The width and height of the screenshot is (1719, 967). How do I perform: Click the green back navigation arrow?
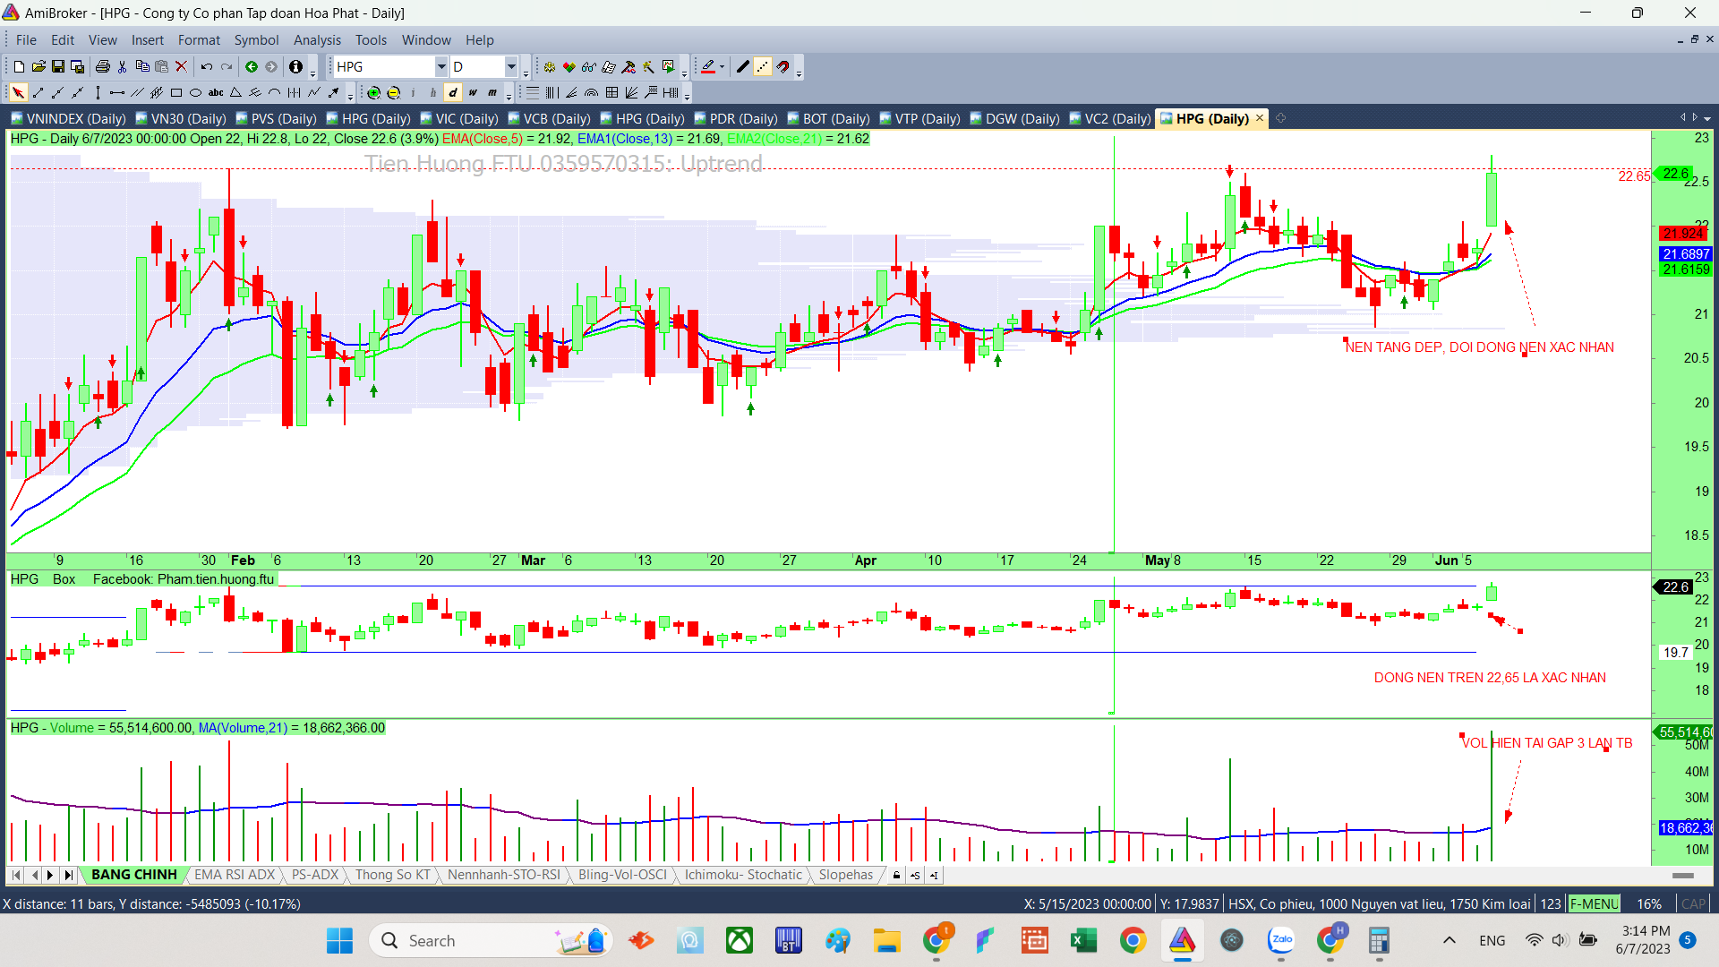[252, 66]
